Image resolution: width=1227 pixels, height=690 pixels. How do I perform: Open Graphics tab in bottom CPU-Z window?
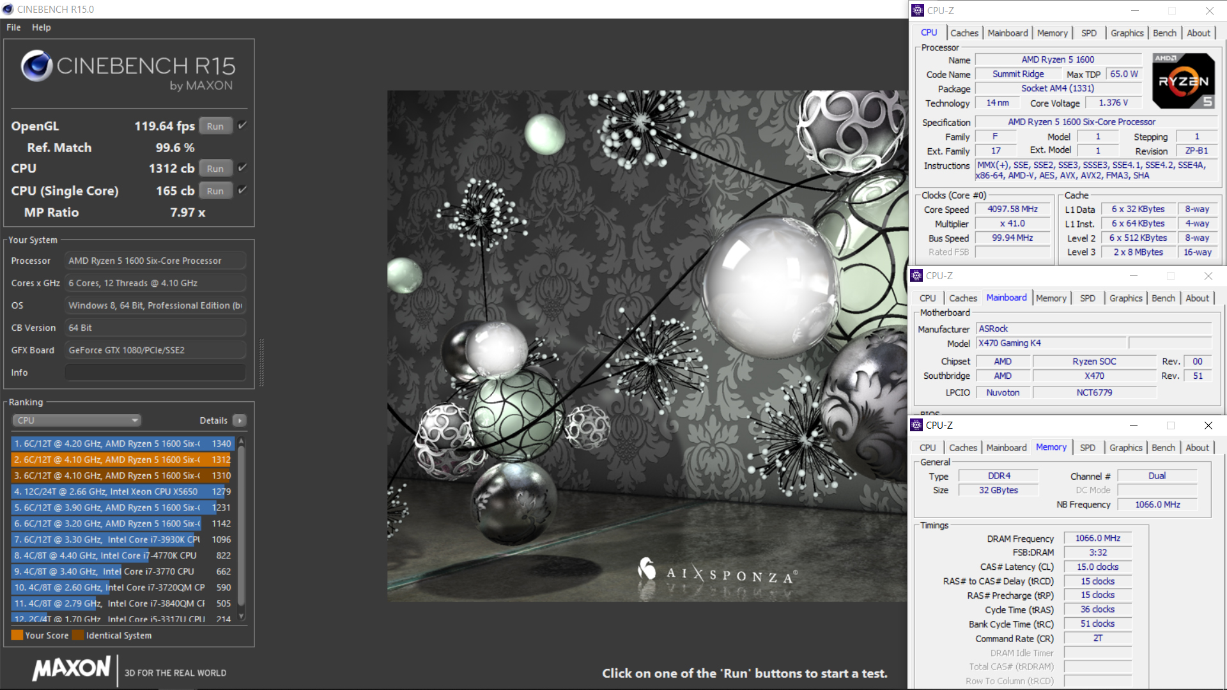point(1125,448)
